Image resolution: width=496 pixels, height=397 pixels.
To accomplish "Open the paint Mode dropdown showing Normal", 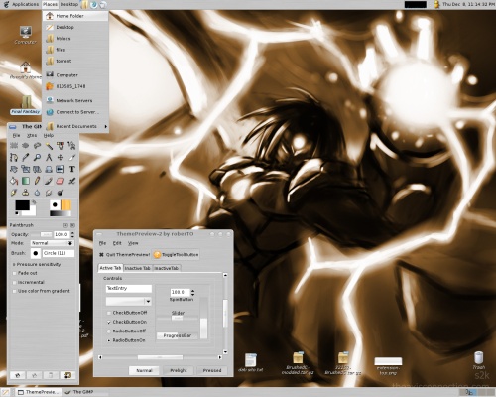I will pyautogui.click(x=52, y=243).
